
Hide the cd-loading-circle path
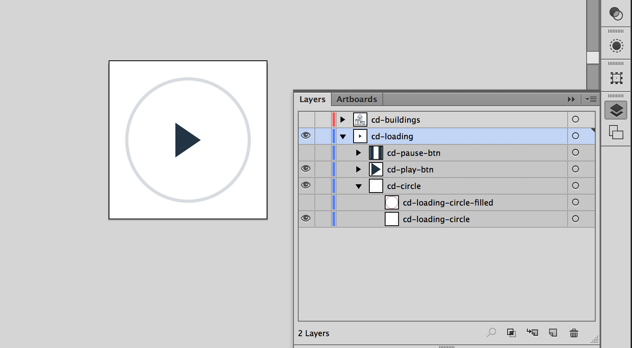(x=306, y=219)
